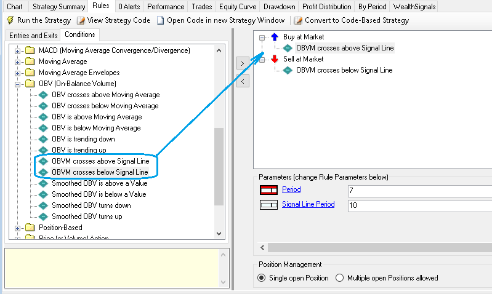Click the Period parameter slider icon
Screen dimensions: 492x294
[x=269, y=189]
